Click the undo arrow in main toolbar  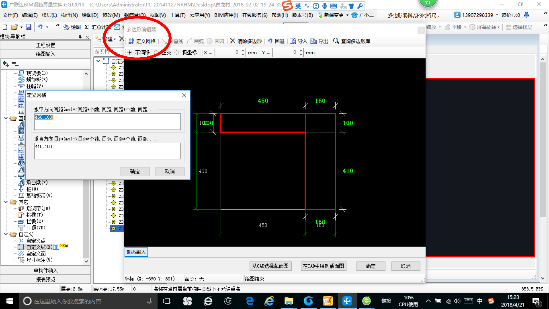point(40,27)
